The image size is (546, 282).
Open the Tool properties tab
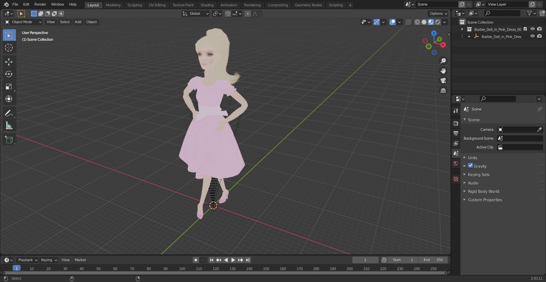coord(456,110)
